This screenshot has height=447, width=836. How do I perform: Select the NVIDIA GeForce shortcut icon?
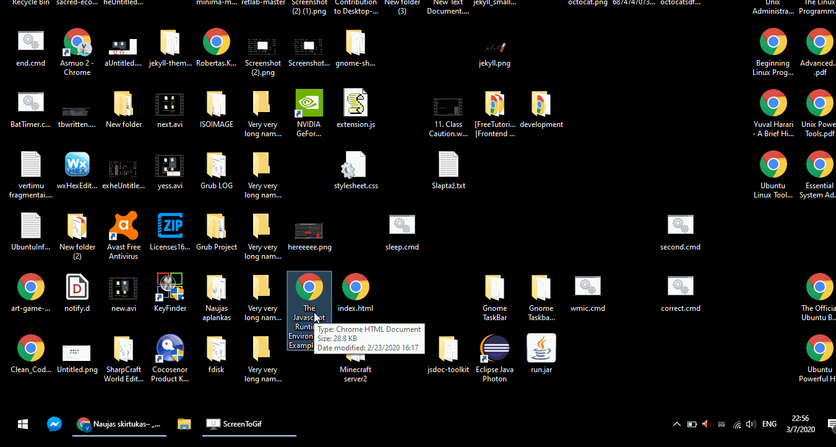tap(309, 103)
